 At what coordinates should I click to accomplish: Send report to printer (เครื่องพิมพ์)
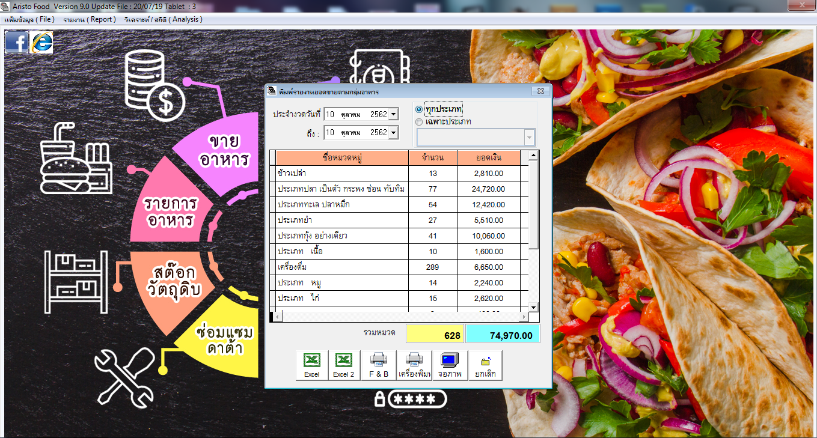tap(414, 365)
